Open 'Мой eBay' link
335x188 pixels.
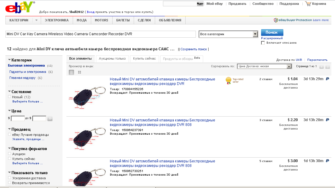click(x=215, y=4)
